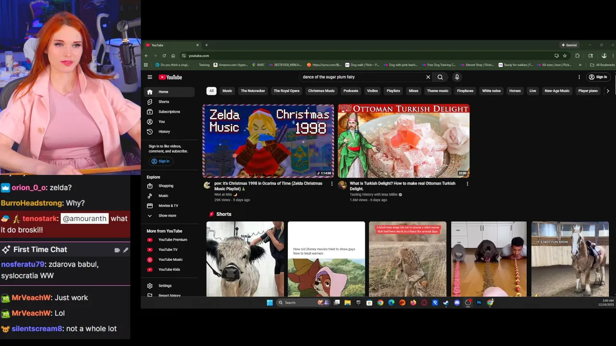This screenshot has height=346, width=616.
Task: Open History in the YouTube sidebar
Action: tap(169, 132)
